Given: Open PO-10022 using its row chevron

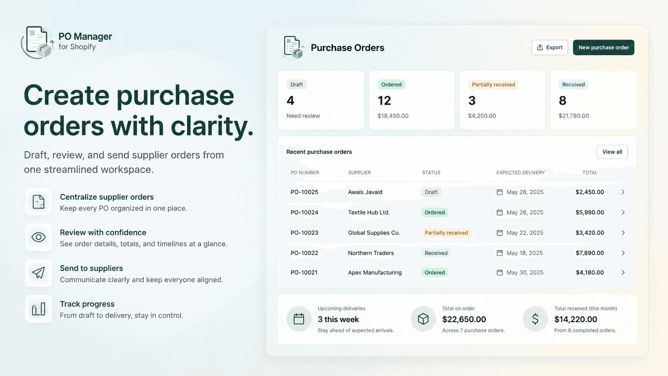Looking at the screenshot, I should [623, 253].
